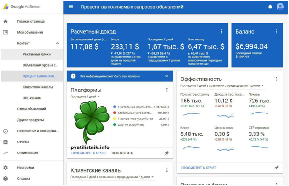Click the Google AdSense logo

(x=22, y=6)
